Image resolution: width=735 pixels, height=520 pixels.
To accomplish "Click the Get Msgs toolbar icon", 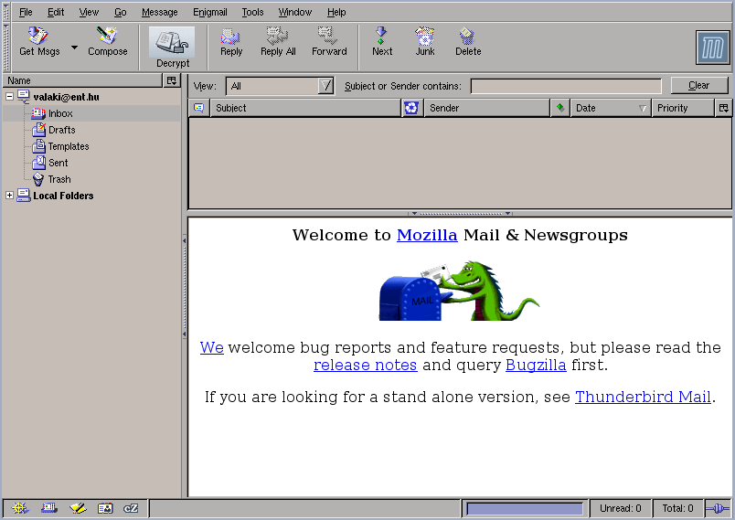I will click(x=39, y=42).
